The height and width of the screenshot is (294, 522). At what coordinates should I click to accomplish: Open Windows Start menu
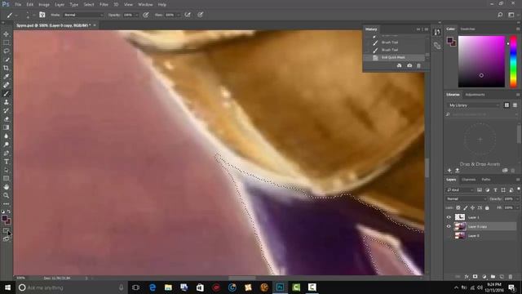7,287
